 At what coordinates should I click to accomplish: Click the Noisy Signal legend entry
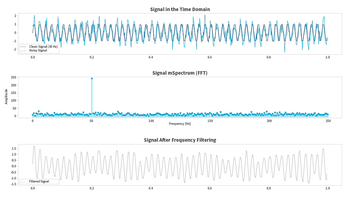[x=38, y=50]
